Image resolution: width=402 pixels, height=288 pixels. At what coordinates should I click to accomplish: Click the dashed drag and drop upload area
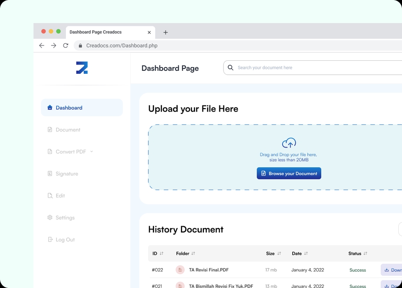[x=275, y=157]
